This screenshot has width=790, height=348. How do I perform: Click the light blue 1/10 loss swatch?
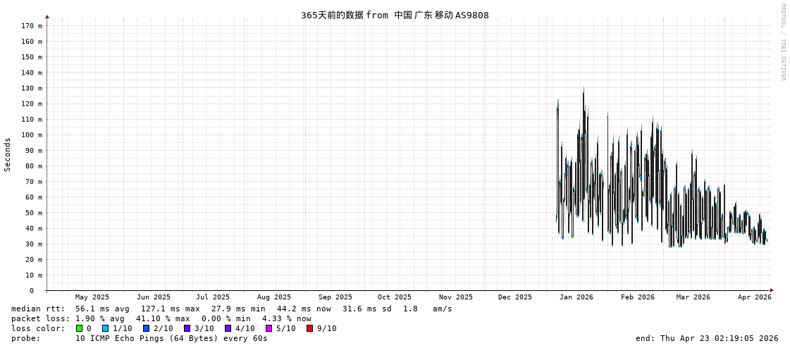coord(106,328)
